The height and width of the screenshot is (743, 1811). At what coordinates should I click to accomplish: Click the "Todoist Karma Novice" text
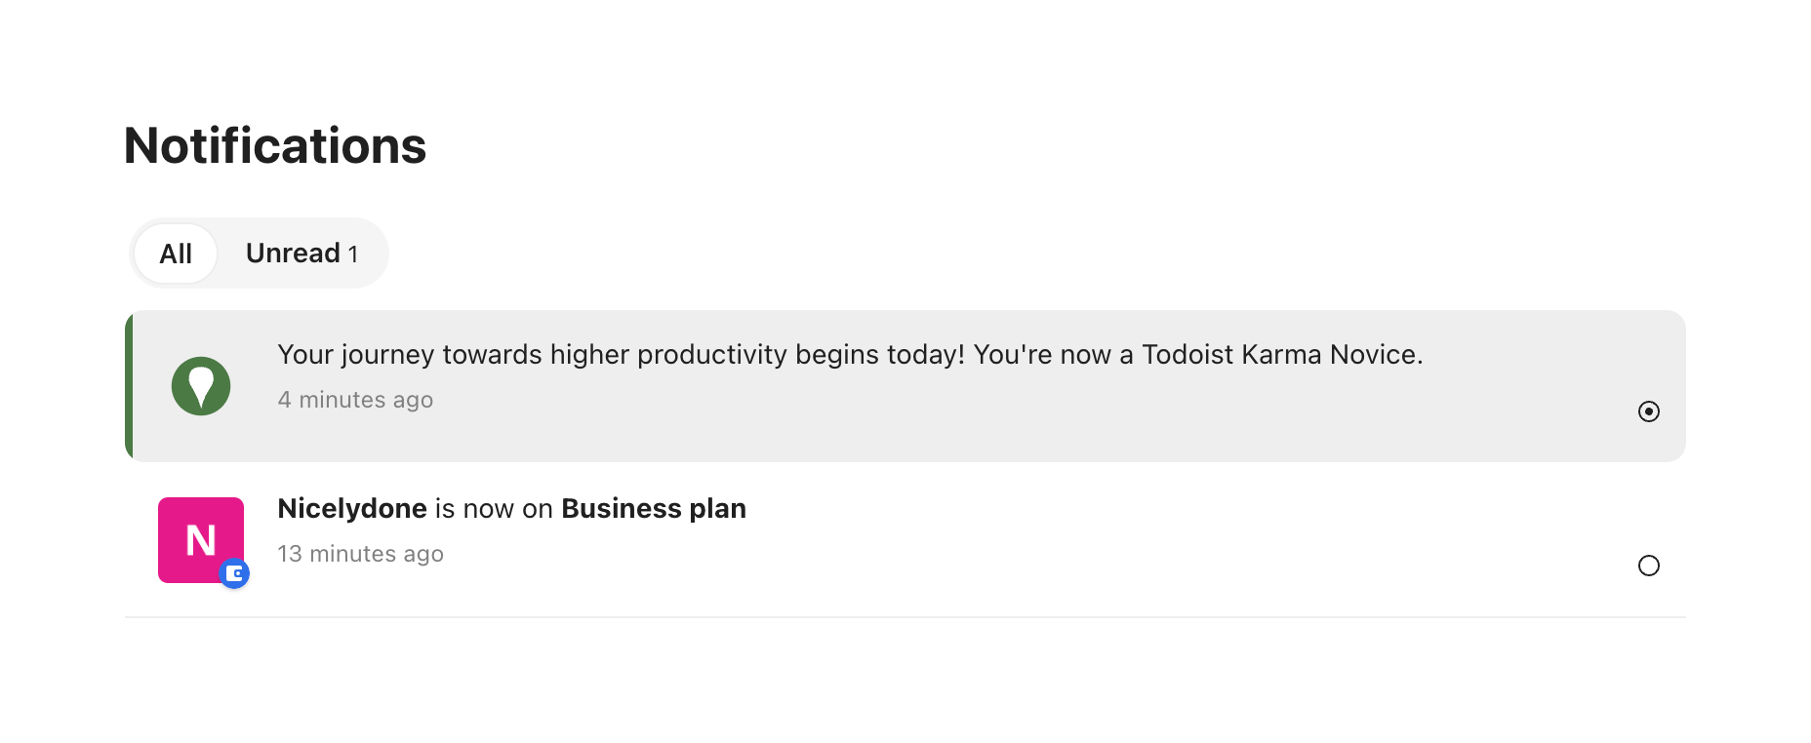(x=1281, y=354)
